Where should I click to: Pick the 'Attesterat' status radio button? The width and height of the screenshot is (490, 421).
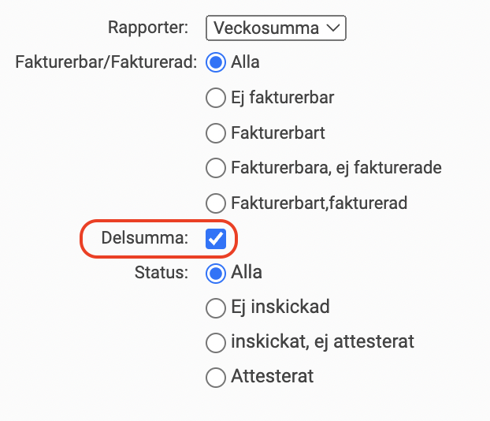tap(215, 377)
